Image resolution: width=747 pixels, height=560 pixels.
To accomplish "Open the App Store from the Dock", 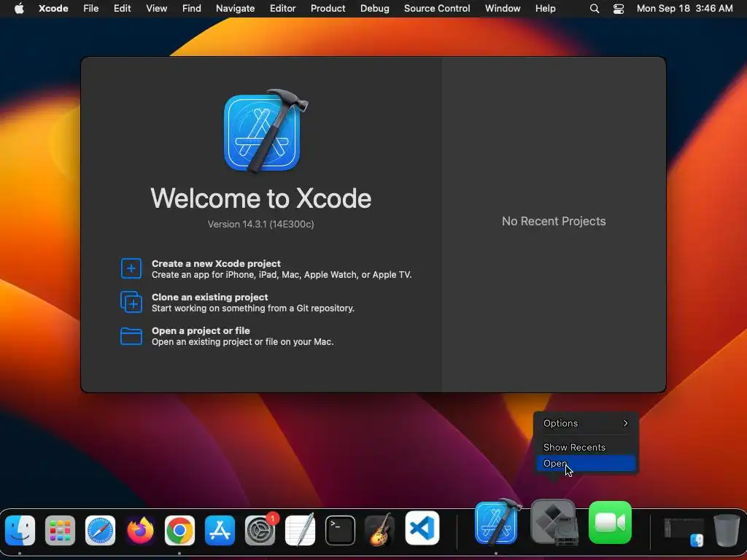I will pos(220,530).
